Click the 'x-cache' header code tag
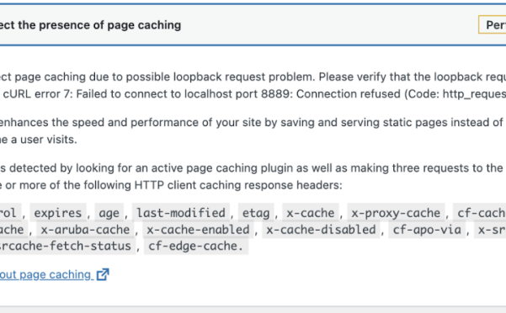Image resolution: width=506 pixels, height=313 pixels. [x=311, y=213]
